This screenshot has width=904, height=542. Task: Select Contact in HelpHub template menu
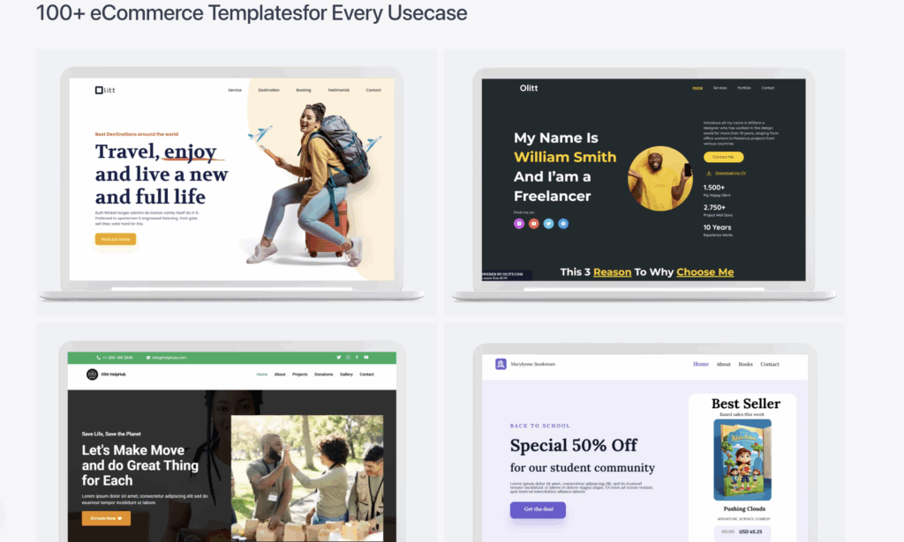pos(366,375)
